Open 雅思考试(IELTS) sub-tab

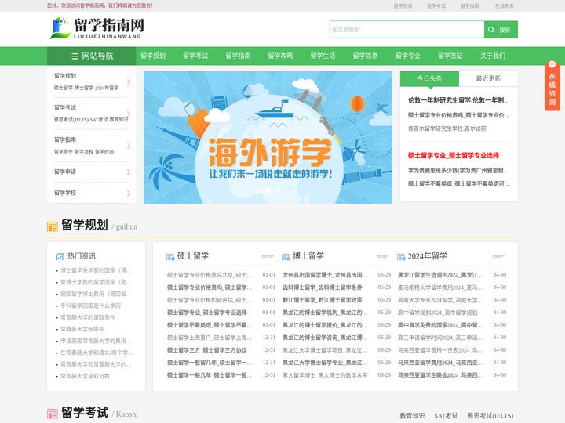490,415
